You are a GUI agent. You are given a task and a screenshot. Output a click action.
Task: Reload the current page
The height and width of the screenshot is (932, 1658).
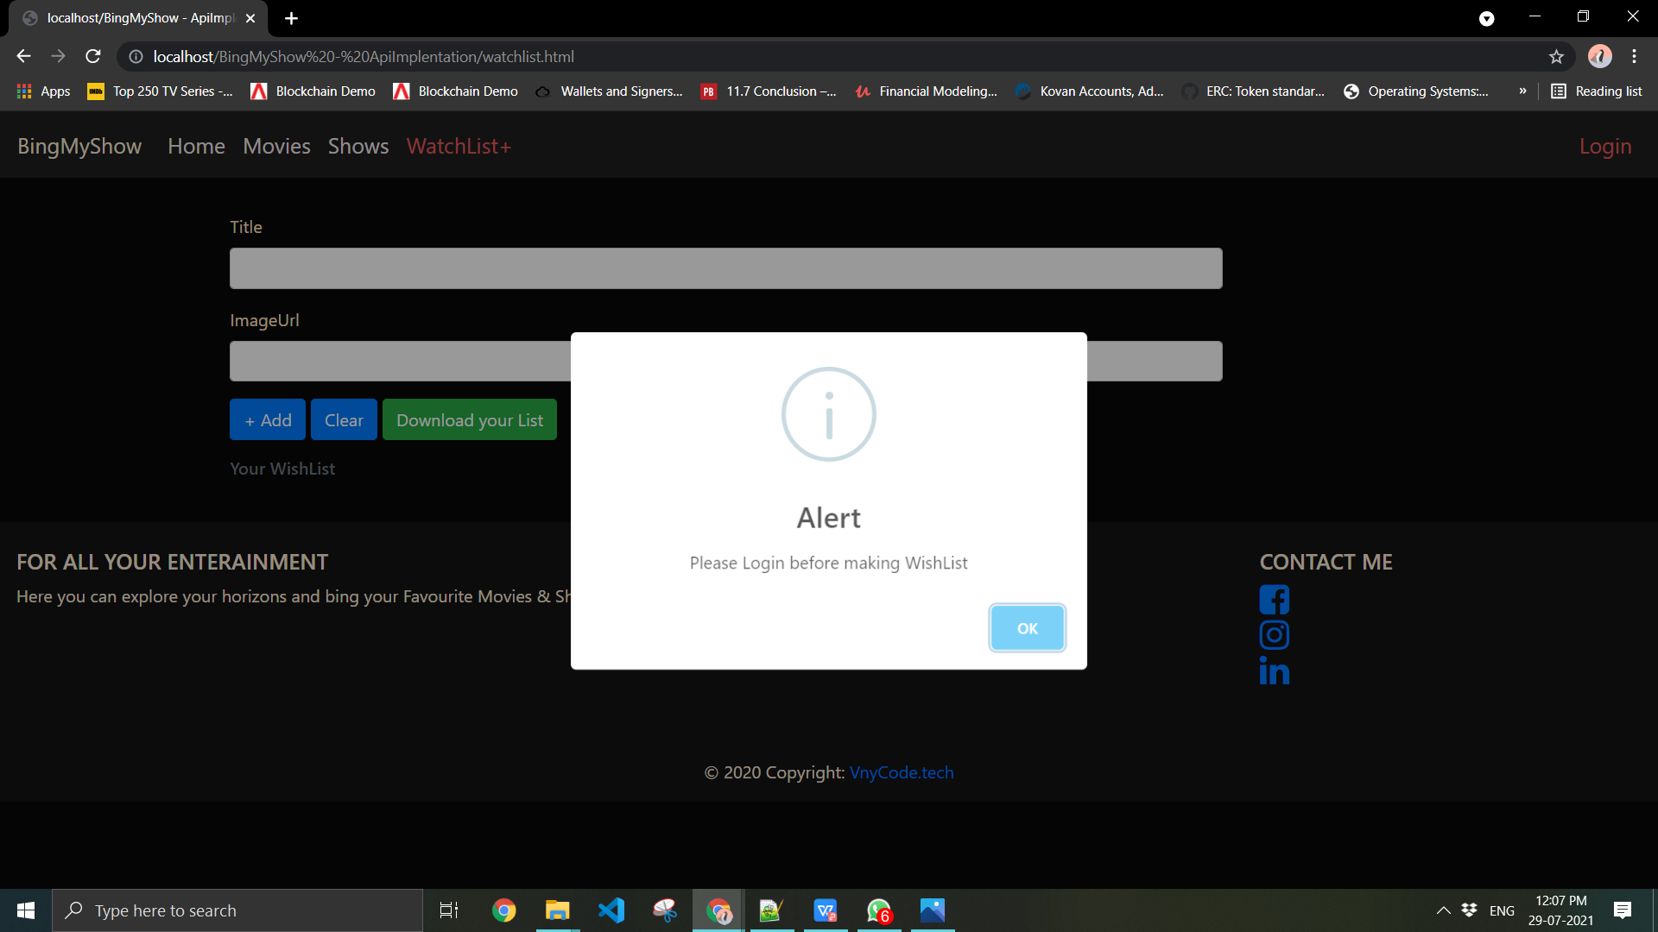tap(92, 56)
